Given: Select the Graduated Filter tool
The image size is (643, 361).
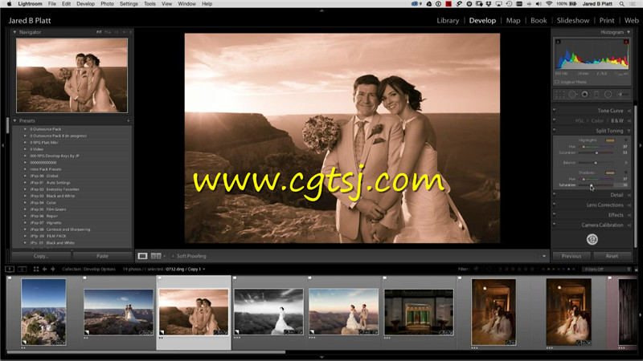Looking at the screenshot, I should pyautogui.click(x=596, y=95).
